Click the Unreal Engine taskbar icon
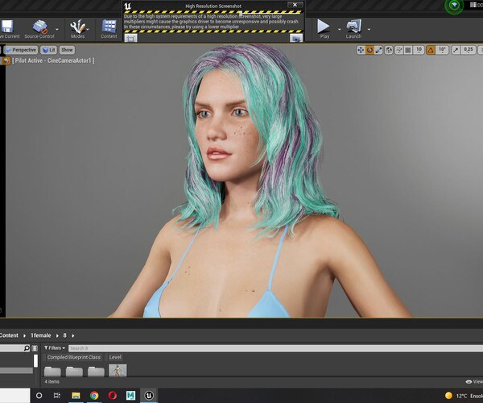Image resolution: width=483 pixels, height=403 pixels. point(149,395)
